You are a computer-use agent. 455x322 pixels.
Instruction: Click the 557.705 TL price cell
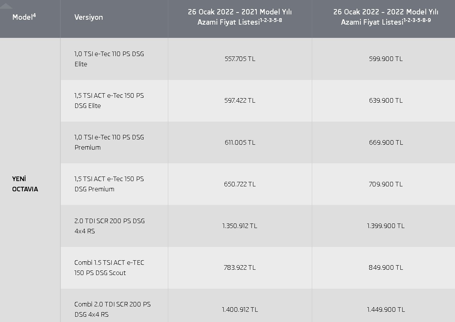[x=240, y=59]
